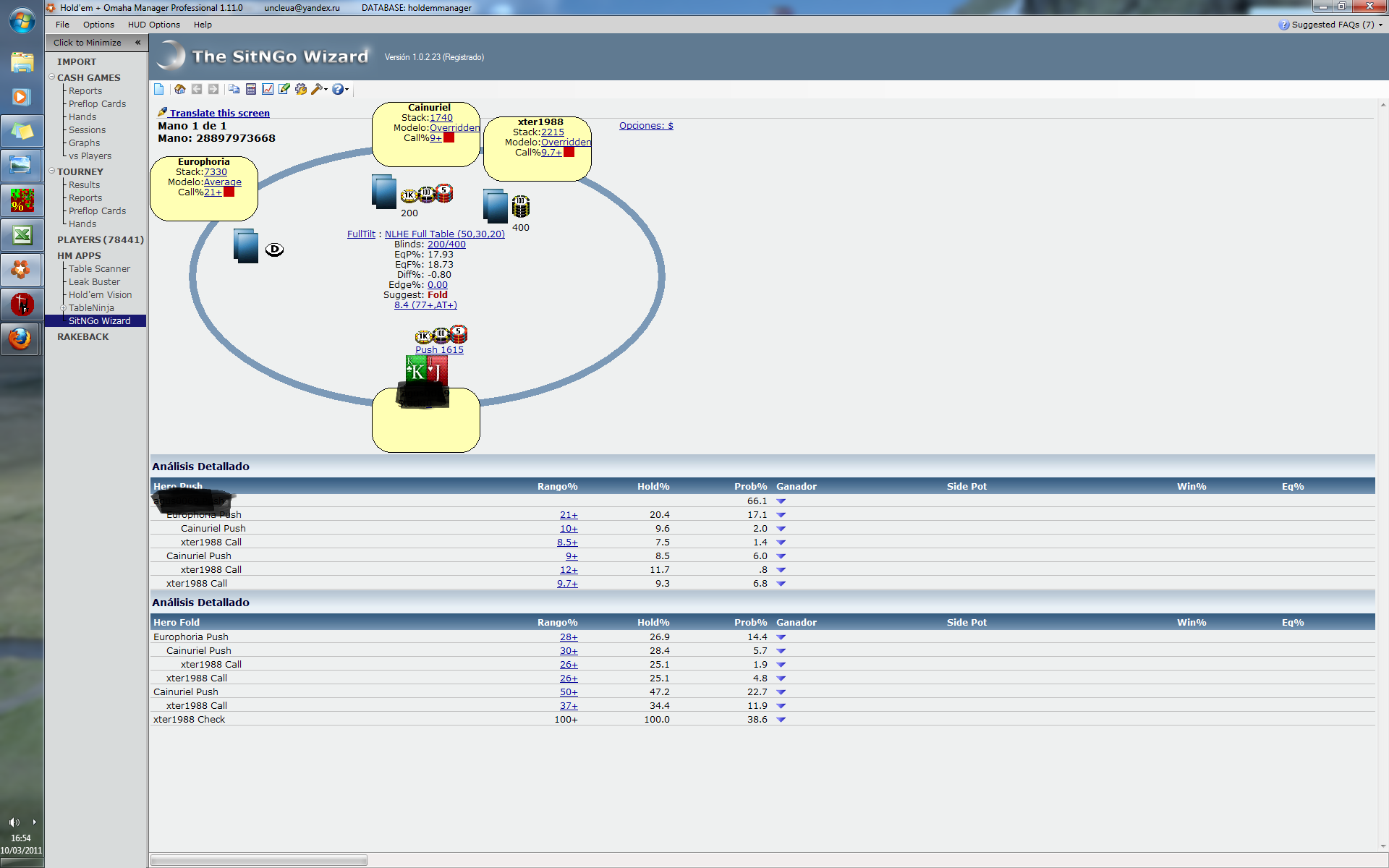The width and height of the screenshot is (1389, 868).
Task: Open Results under TOURNEY
Action: 84,184
